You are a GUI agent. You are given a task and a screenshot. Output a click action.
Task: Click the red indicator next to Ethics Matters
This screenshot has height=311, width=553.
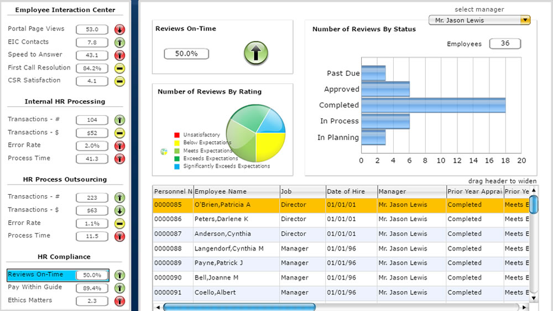point(119,301)
